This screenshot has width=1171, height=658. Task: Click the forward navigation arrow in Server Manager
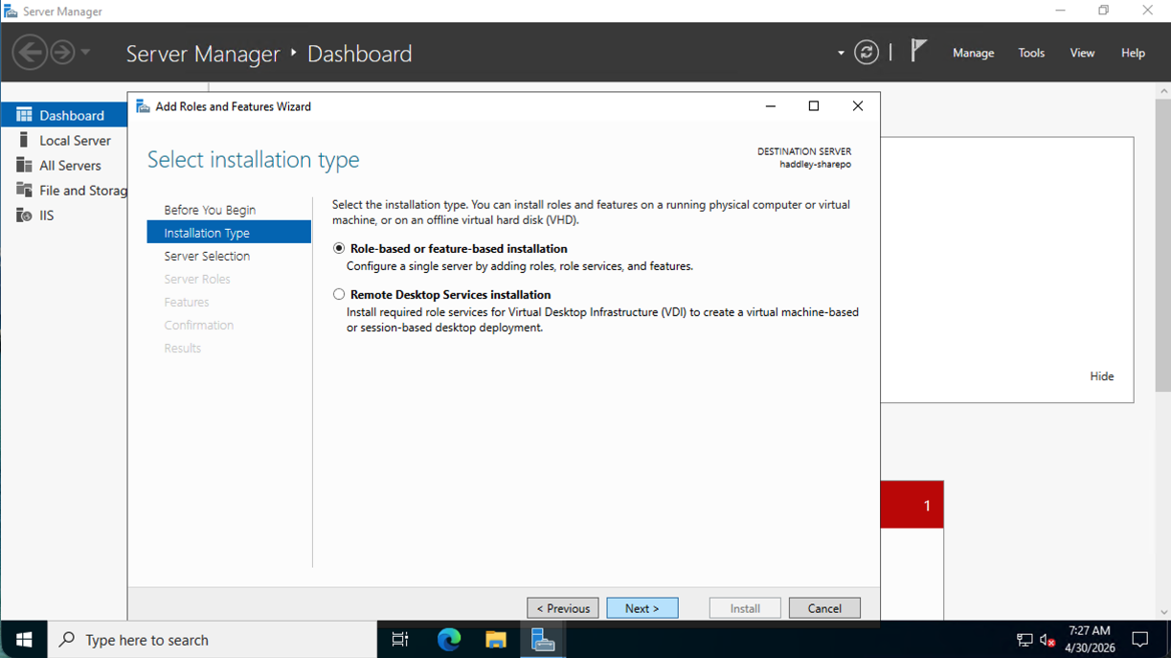pos(63,52)
